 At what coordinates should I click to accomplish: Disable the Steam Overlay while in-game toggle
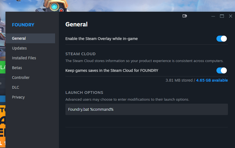click(222, 39)
